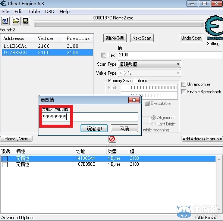Click the Start address field

click(x=149, y=88)
